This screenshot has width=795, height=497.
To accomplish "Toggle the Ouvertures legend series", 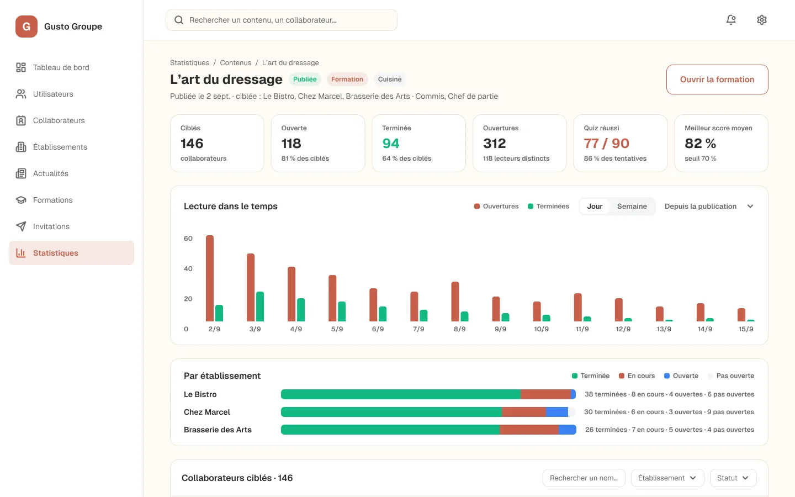I will tap(496, 207).
